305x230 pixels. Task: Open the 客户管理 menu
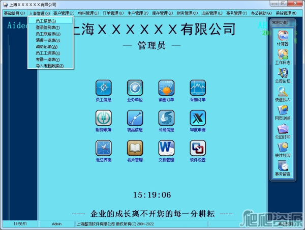point(64,13)
